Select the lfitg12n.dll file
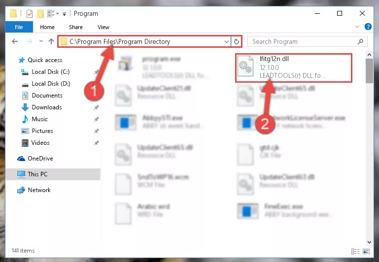The image size is (379, 262). pyautogui.click(x=293, y=68)
